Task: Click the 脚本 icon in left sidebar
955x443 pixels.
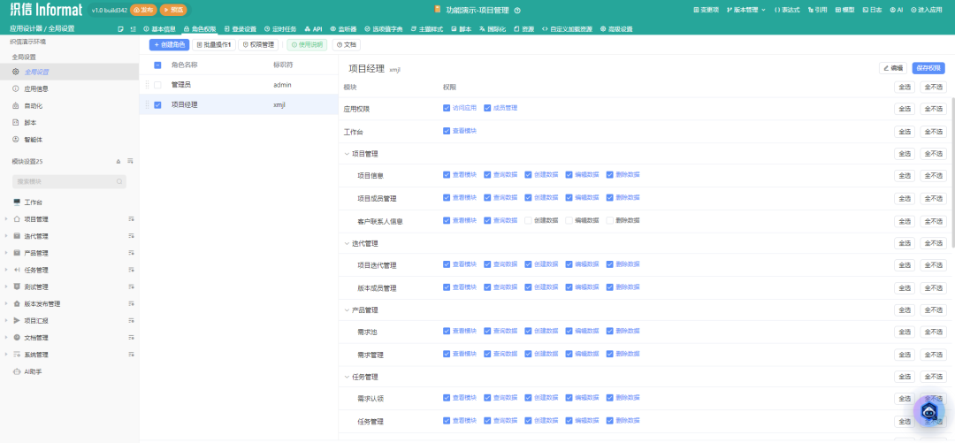Action: click(16, 123)
